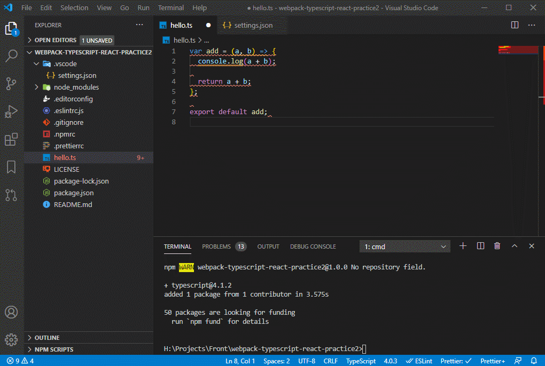Image resolution: width=545 pixels, height=366 pixels.
Task: Click the errors and warnings count
Action: coord(20,361)
